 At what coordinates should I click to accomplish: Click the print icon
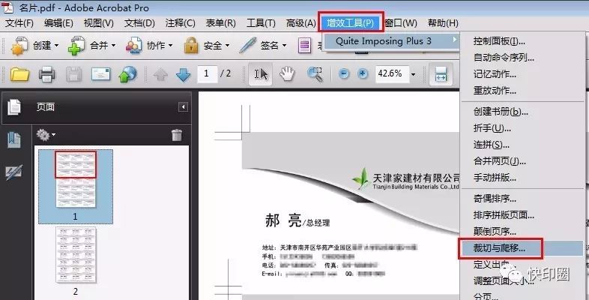pos(47,74)
